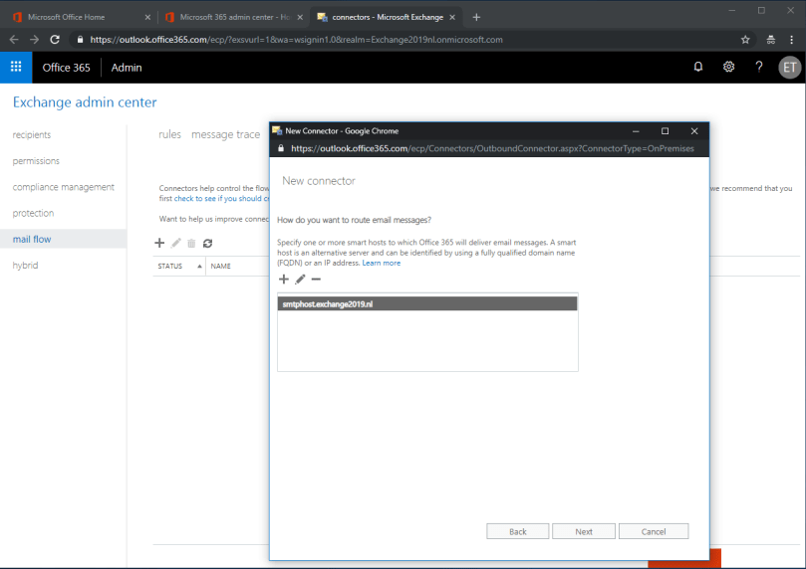
Task: Edit selected smart host with pencil icon
Action: 300,280
